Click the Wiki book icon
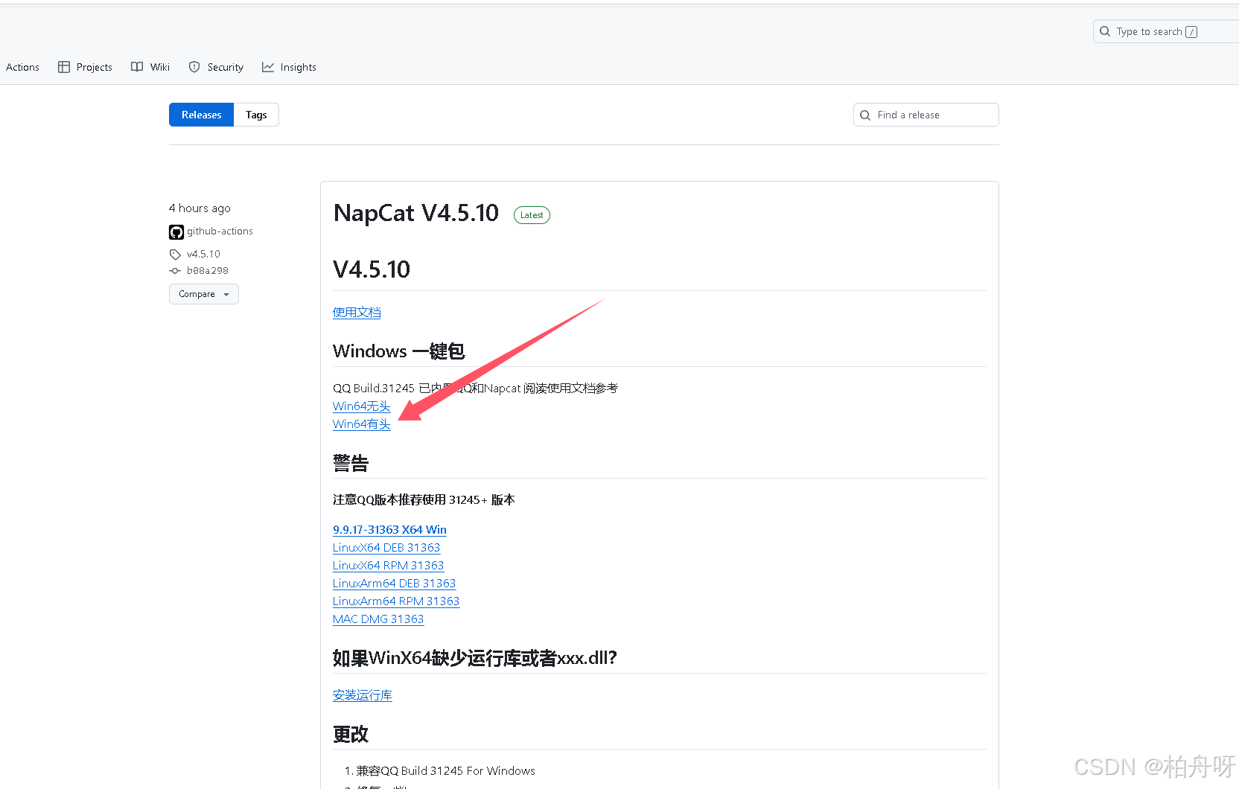Image resolution: width=1239 pixels, height=789 pixels. pyautogui.click(x=137, y=67)
